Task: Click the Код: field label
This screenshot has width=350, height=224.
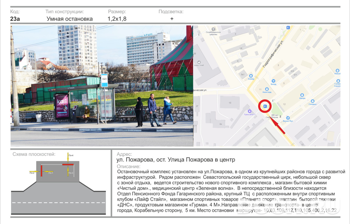Action: 15,12
